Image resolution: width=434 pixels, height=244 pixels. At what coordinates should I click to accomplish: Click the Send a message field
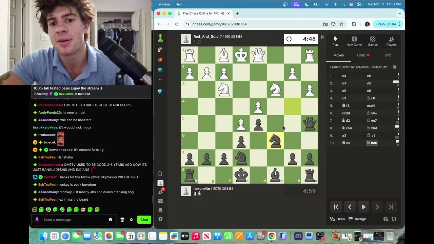coord(74,220)
